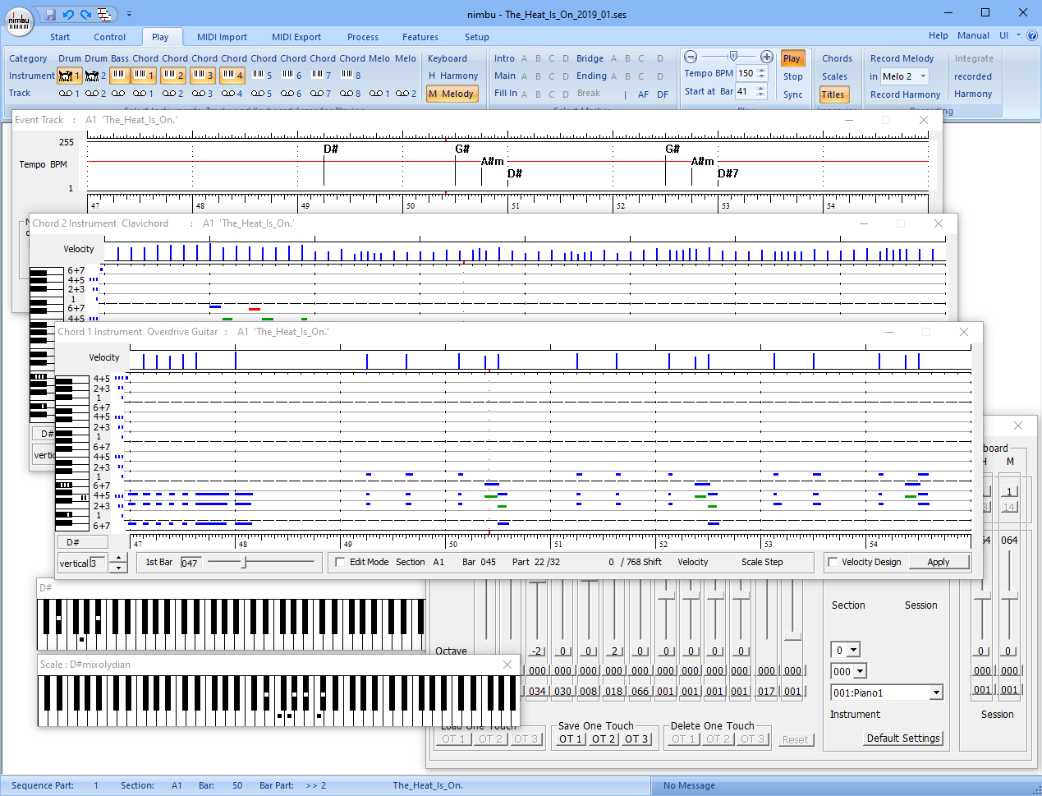This screenshot has width=1042, height=796.
Task: Switch to the Control tab
Action: click(109, 37)
